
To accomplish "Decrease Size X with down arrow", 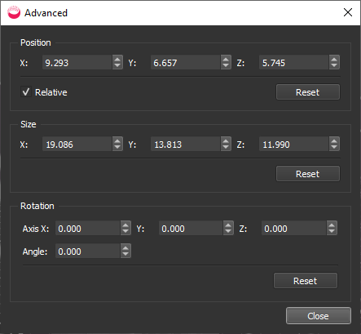I will pyautogui.click(x=117, y=147).
